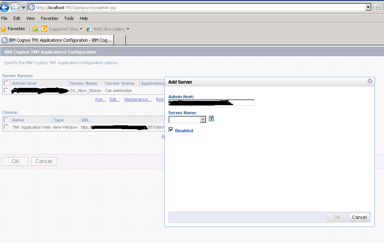Screen dimensions: 384x243
Task: Click the GO_New_Stores server name cell
Action: [85, 91]
